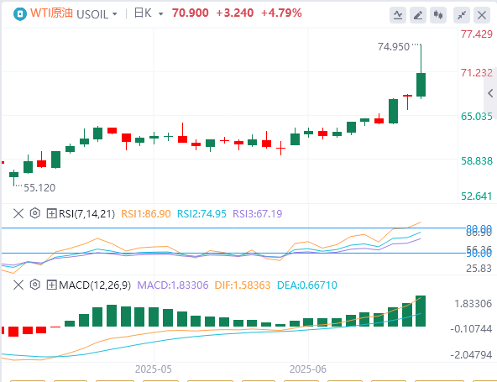
Task: Click the WTI原油 logo icon
Action: (x=19, y=14)
